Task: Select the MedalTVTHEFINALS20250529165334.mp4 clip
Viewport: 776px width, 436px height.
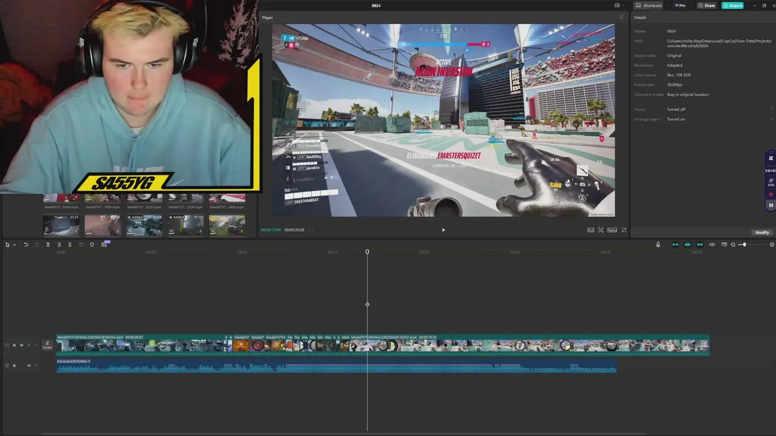Action: click(x=141, y=345)
